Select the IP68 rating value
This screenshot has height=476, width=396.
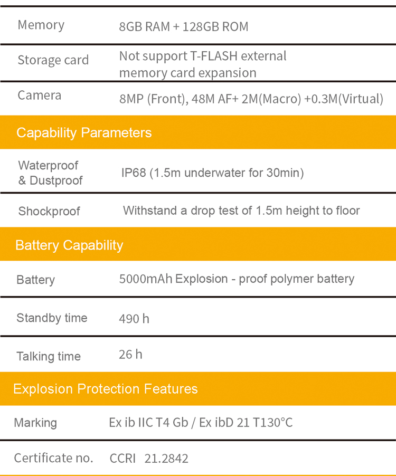[x=212, y=173]
